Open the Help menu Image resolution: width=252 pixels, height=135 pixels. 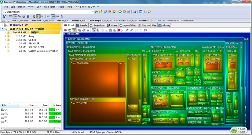[x=70, y=7]
